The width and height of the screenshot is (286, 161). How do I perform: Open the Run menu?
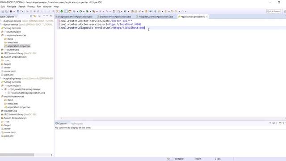39,6
